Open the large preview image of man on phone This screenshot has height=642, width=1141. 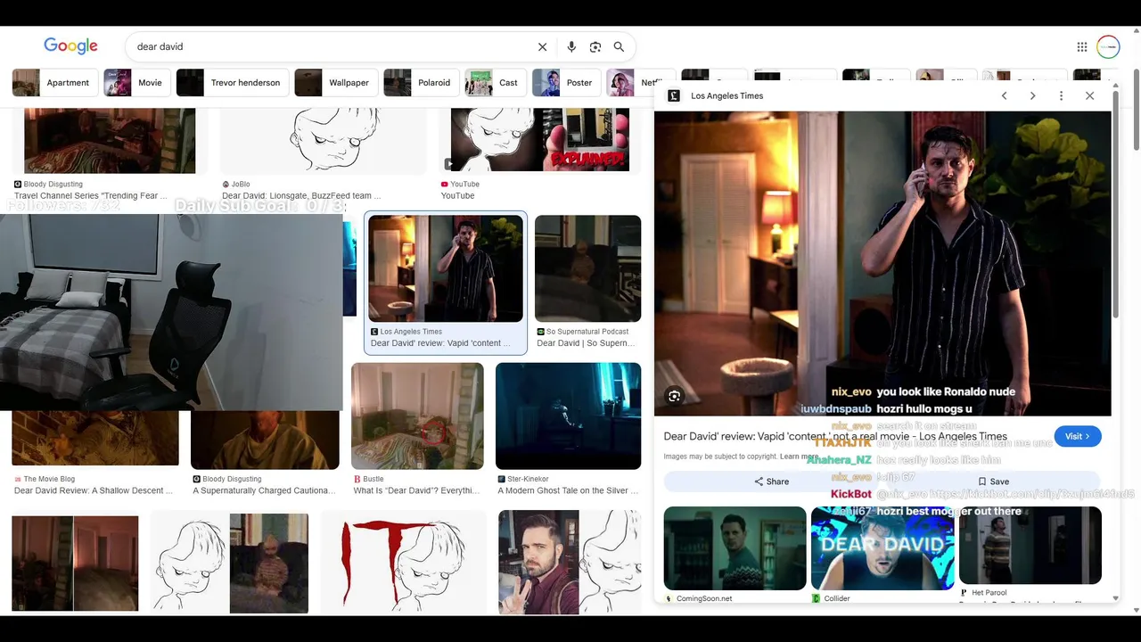[x=882, y=263]
